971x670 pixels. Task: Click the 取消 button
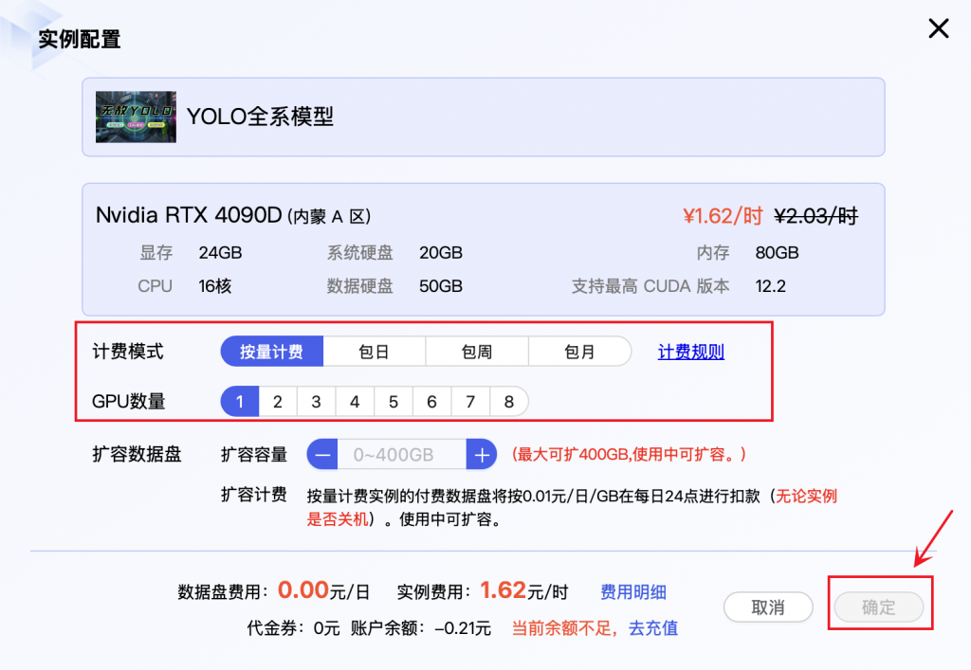[768, 607]
